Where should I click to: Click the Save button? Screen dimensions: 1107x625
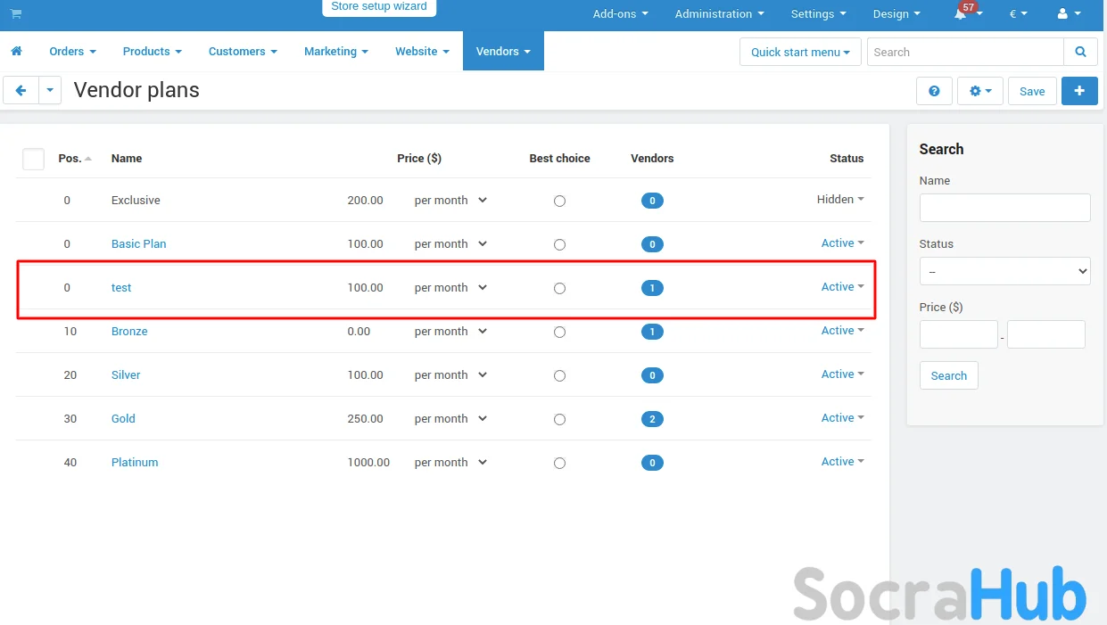tap(1032, 91)
